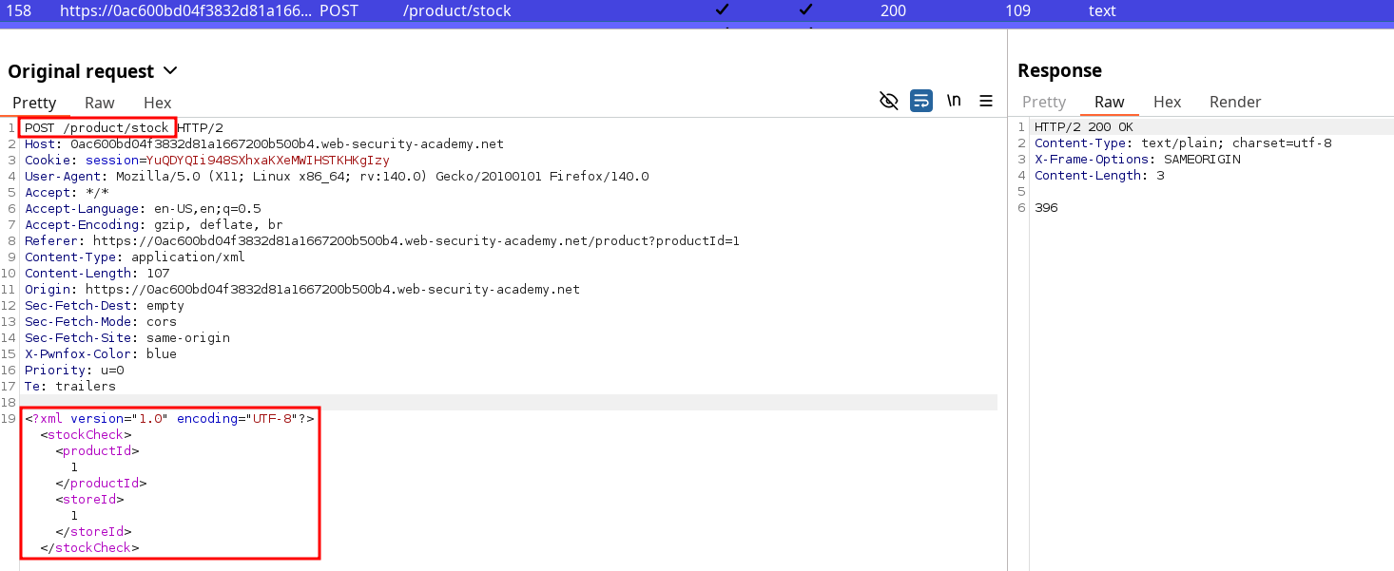The height and width of the screenshot is (571, 1394).
Task: Click the first checkmark in row 158
Action: coord(723,11)
